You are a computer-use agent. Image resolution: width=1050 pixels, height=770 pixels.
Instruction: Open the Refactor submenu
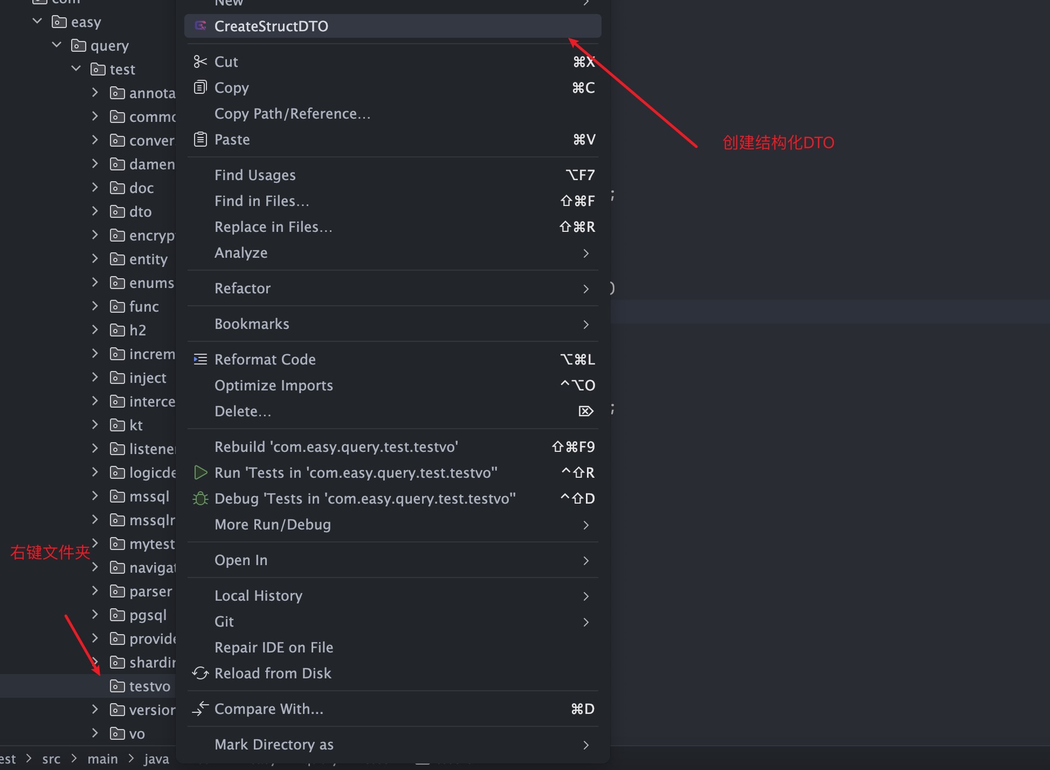393,288
